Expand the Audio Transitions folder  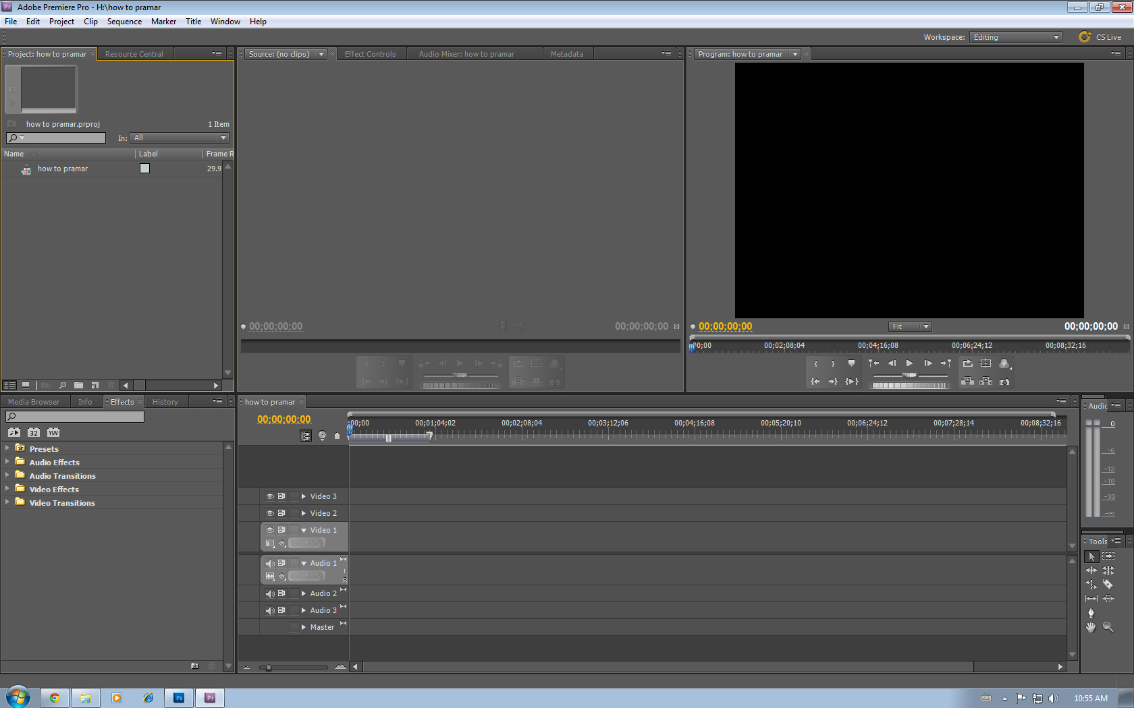(x=7, y=475)
